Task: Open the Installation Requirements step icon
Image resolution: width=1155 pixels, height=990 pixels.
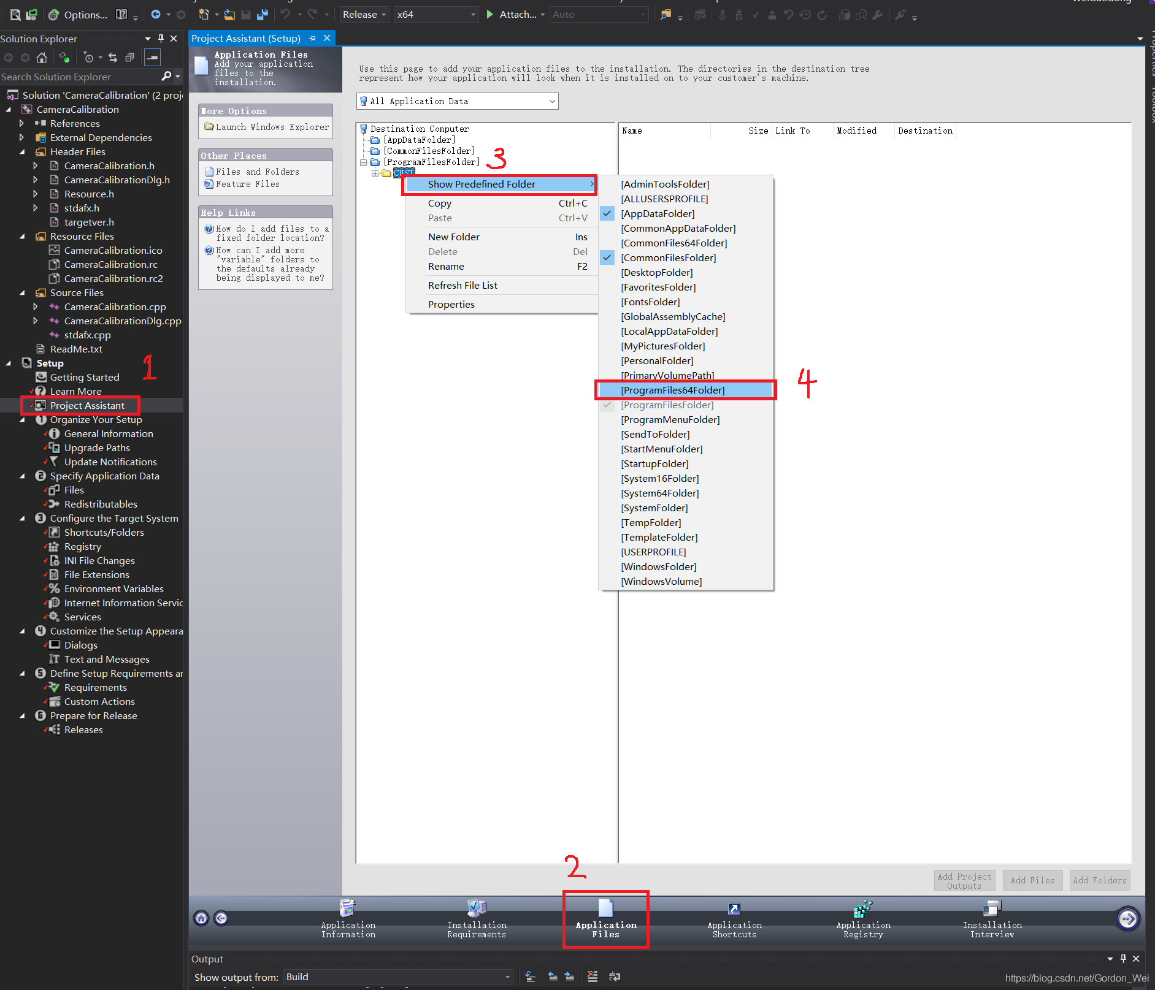Action: point(477,908)
